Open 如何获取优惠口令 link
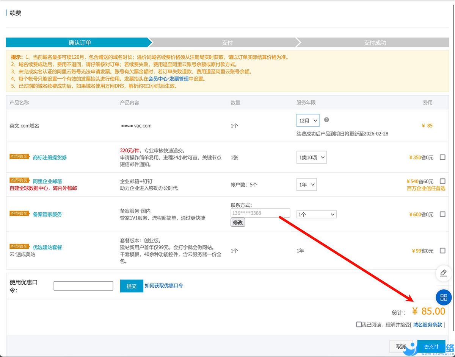Image resolution: width=455 pixels, height=357 pixels. click(x=164, y=285)
